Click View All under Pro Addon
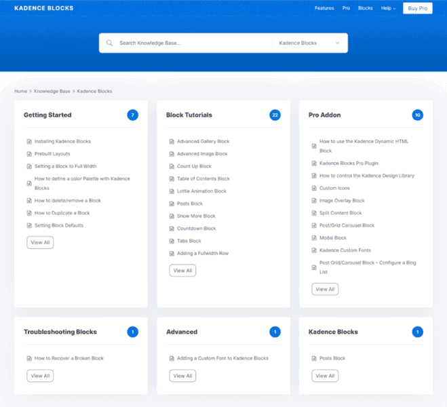 pyautogui.click(x=325, y=289)
